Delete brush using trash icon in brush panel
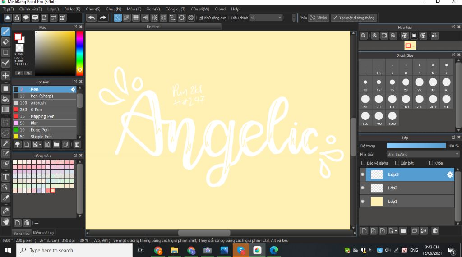 pyautogui.click(x=77, y=144)
